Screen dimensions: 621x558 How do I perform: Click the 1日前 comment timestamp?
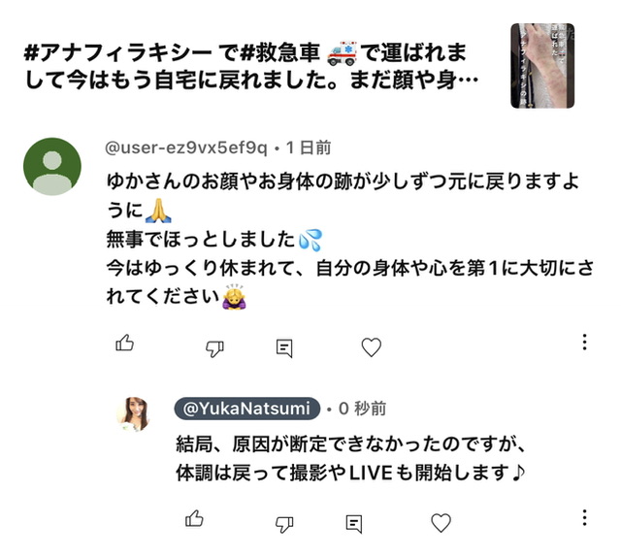pos(310,148)
